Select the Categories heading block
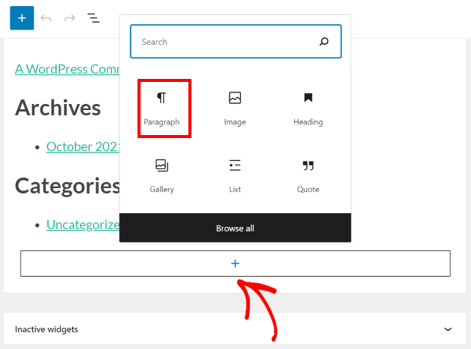This screenshot has width=471, height=349. (67, 186)
